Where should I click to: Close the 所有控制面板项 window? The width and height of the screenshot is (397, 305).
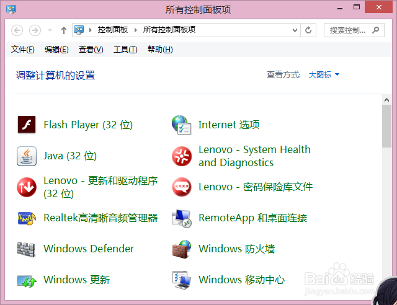[x=379, y=7]
